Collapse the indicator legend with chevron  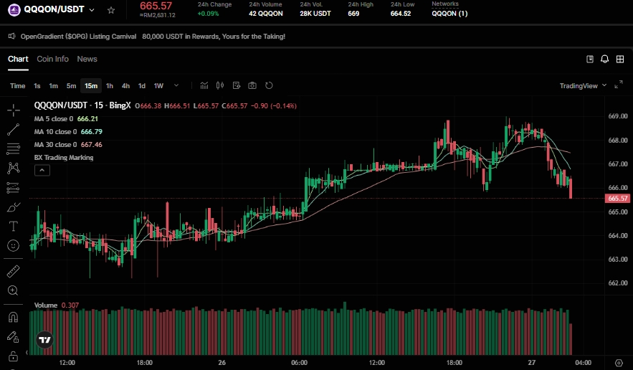42,170
